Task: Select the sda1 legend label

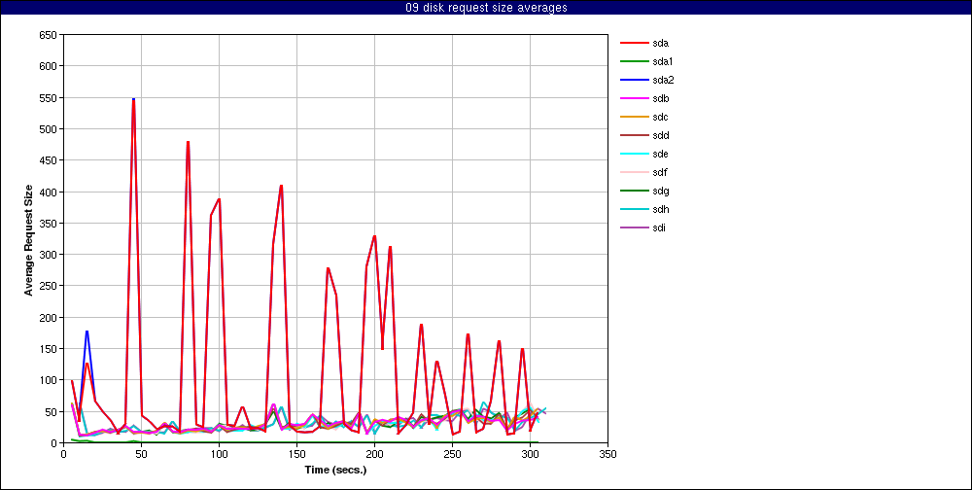Action: [x=663, y=61]
